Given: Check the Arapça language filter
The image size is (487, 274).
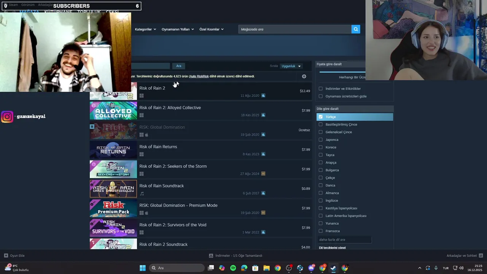Looking at the screenshot, I should tap(321, 162).
